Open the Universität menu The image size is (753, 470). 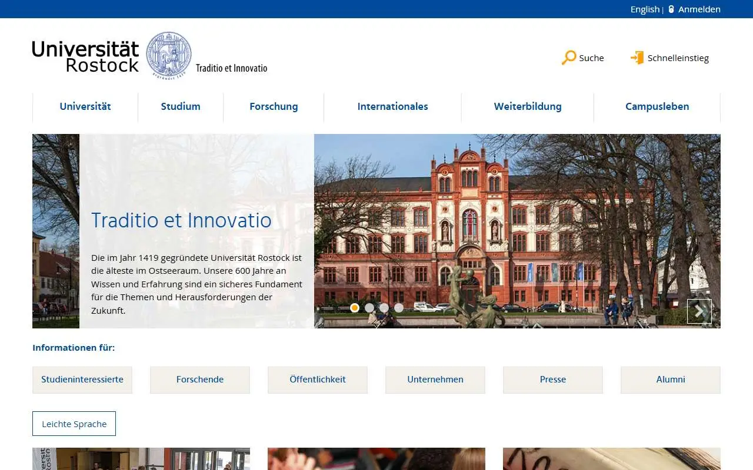tap(85, 106)
